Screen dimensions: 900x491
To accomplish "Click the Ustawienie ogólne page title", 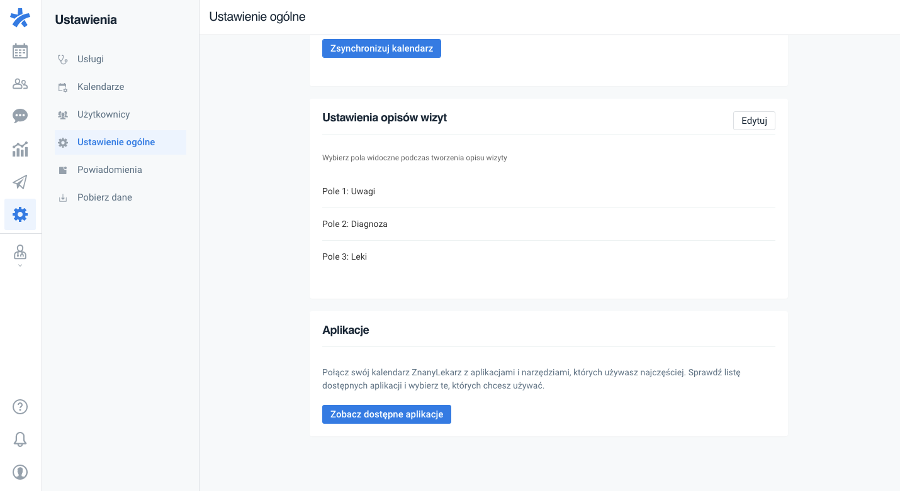I will [x=257, y=17].
